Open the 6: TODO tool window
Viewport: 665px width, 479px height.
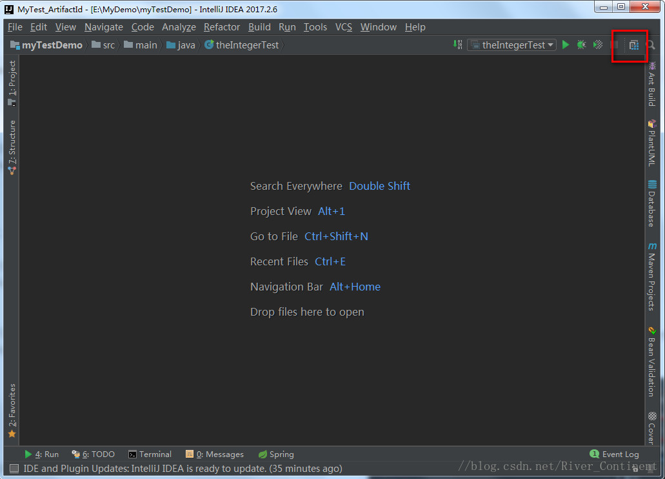pos(94,454)
